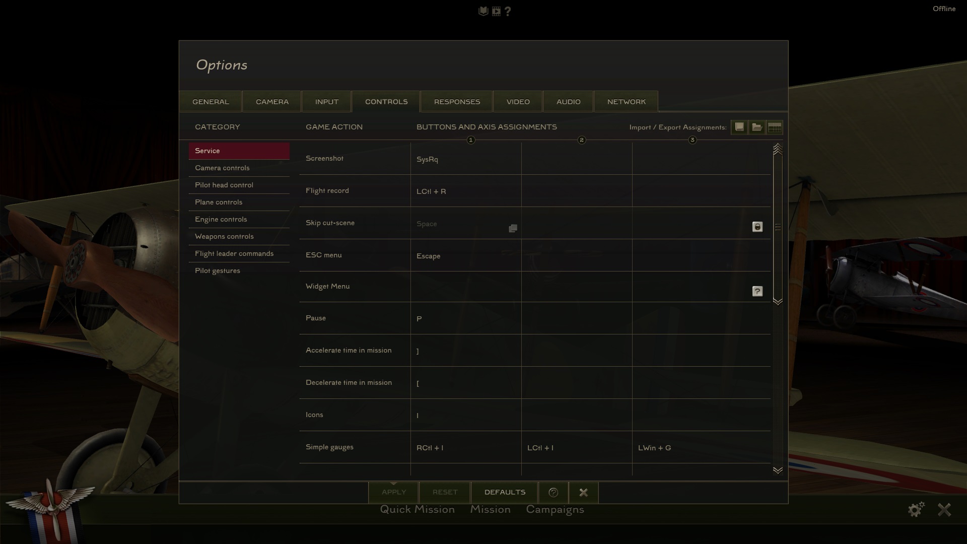Click the save assignments floppy disk icon

(739, 127)
